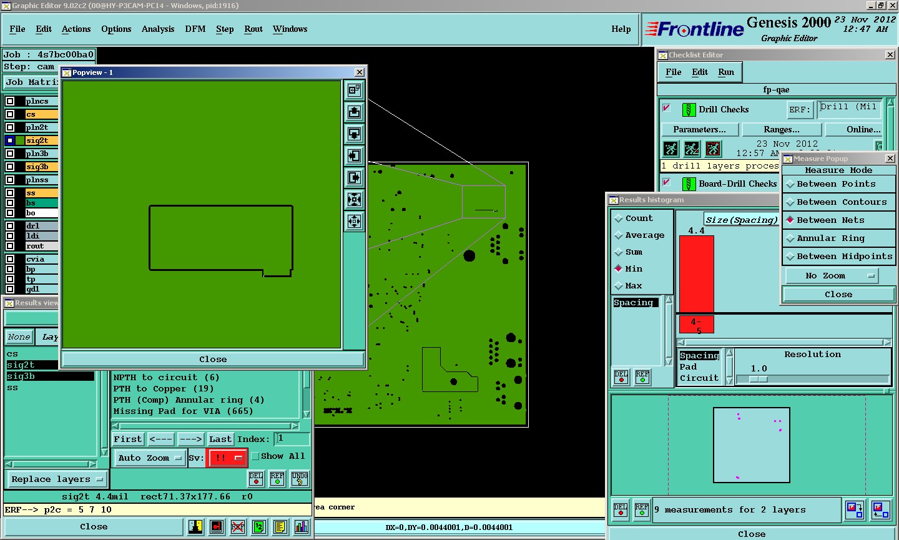Pan right using Popview right-arrow icon

pos(354,178)
